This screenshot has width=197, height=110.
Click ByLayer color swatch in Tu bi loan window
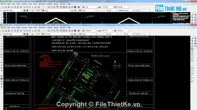[80, 34]
